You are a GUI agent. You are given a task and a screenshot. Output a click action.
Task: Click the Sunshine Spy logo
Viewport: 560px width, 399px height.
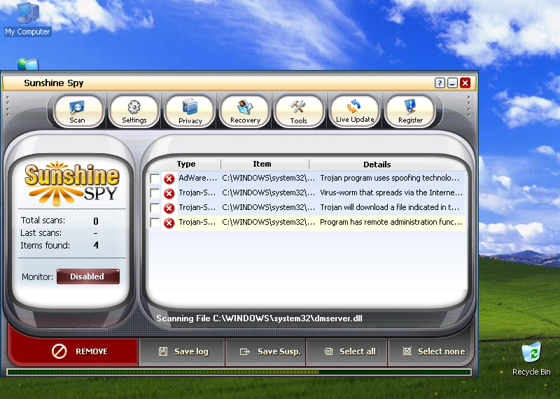71,183
